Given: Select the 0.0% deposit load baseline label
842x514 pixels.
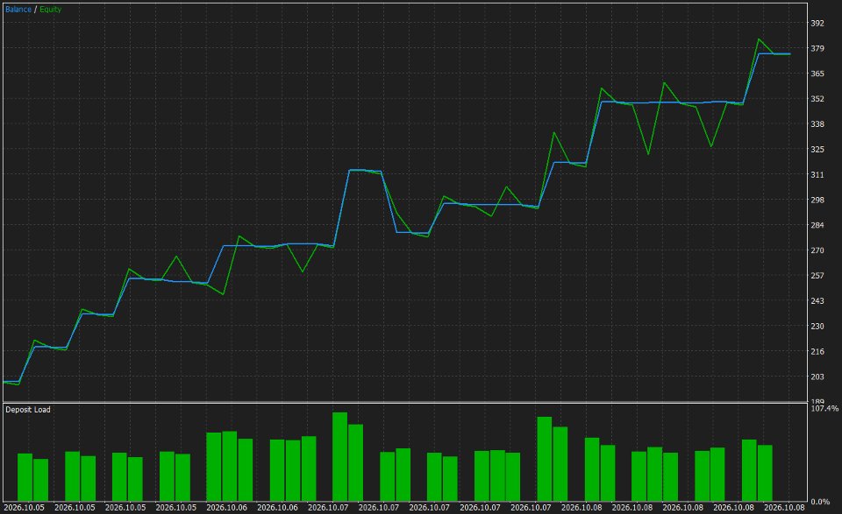Looking at the screenshot, I should click(820, 502).
